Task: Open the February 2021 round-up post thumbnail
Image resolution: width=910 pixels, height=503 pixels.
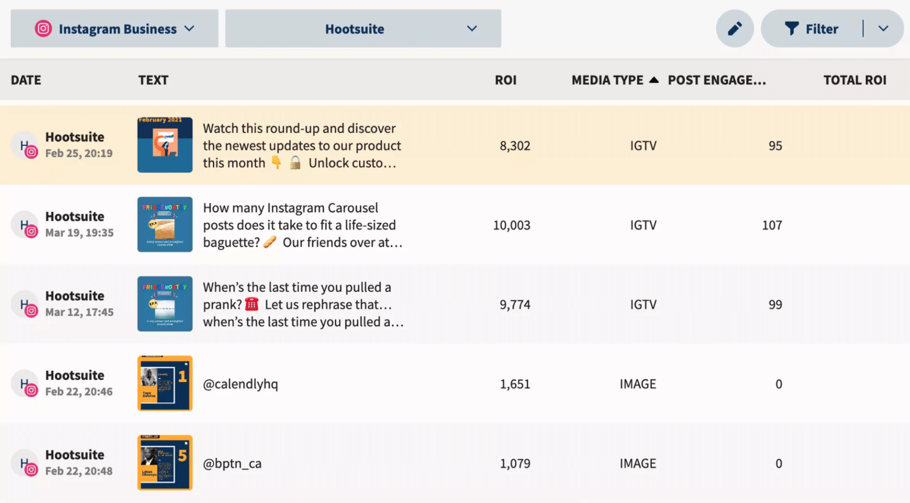Action: coord(165,145)
